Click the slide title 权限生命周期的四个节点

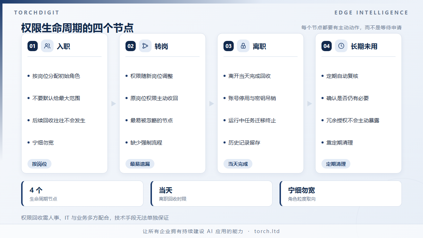[77, 28]
